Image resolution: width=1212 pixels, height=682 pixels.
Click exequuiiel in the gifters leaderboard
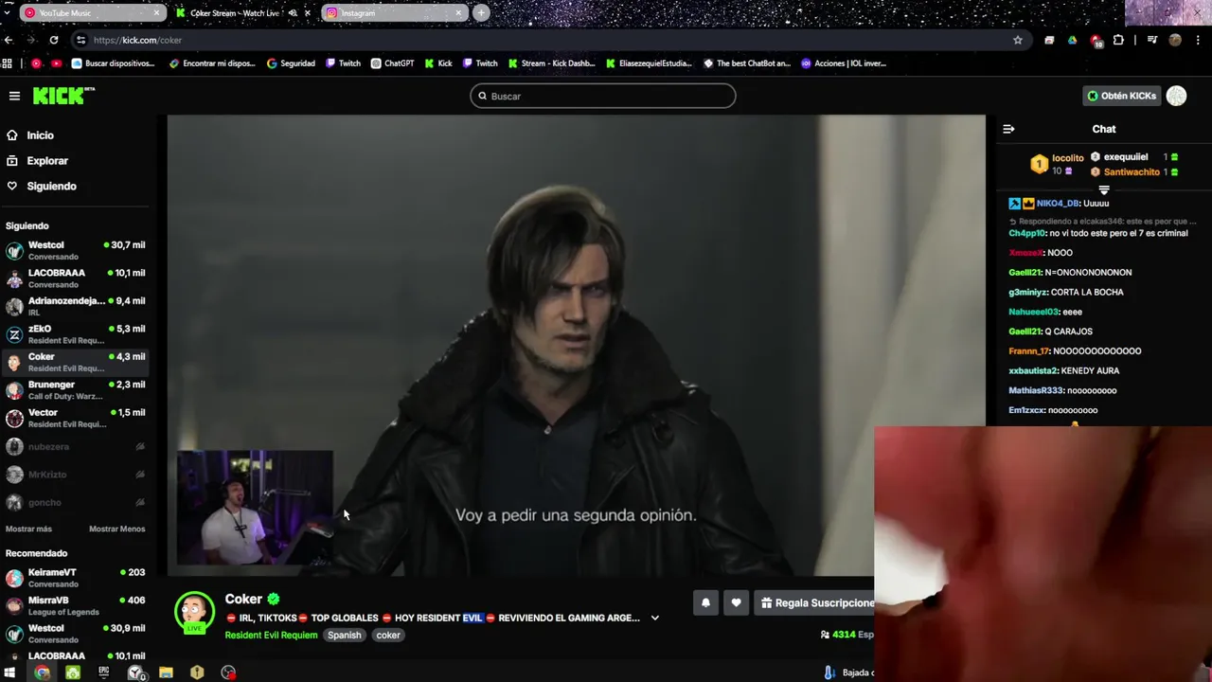1126,157
